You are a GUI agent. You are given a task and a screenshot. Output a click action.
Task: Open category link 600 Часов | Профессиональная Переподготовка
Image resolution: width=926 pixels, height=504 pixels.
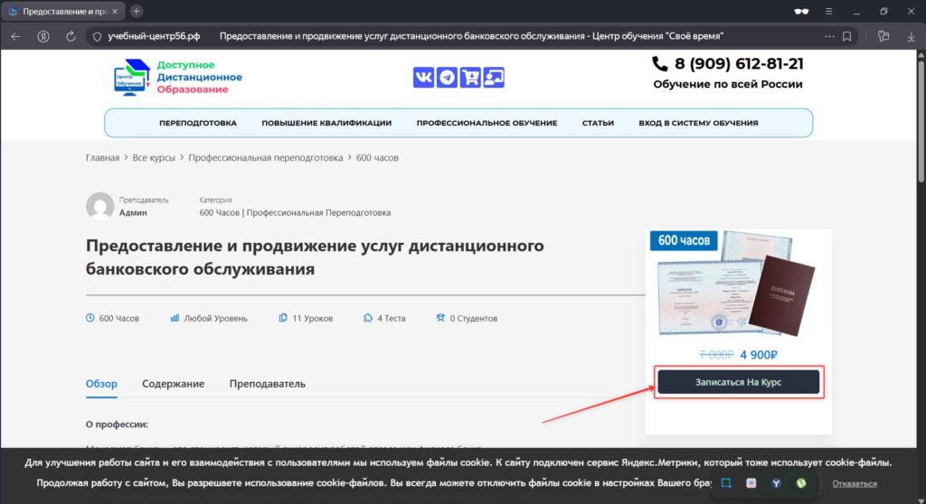pyautogui.click(x=295, y=212)
